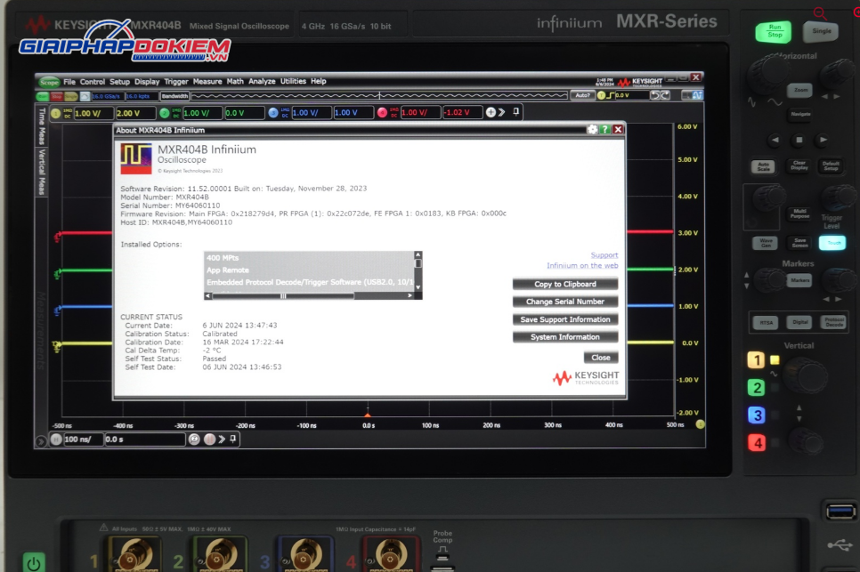
Task: Open the Vertical Meas side tab
Action: (42, 172)
